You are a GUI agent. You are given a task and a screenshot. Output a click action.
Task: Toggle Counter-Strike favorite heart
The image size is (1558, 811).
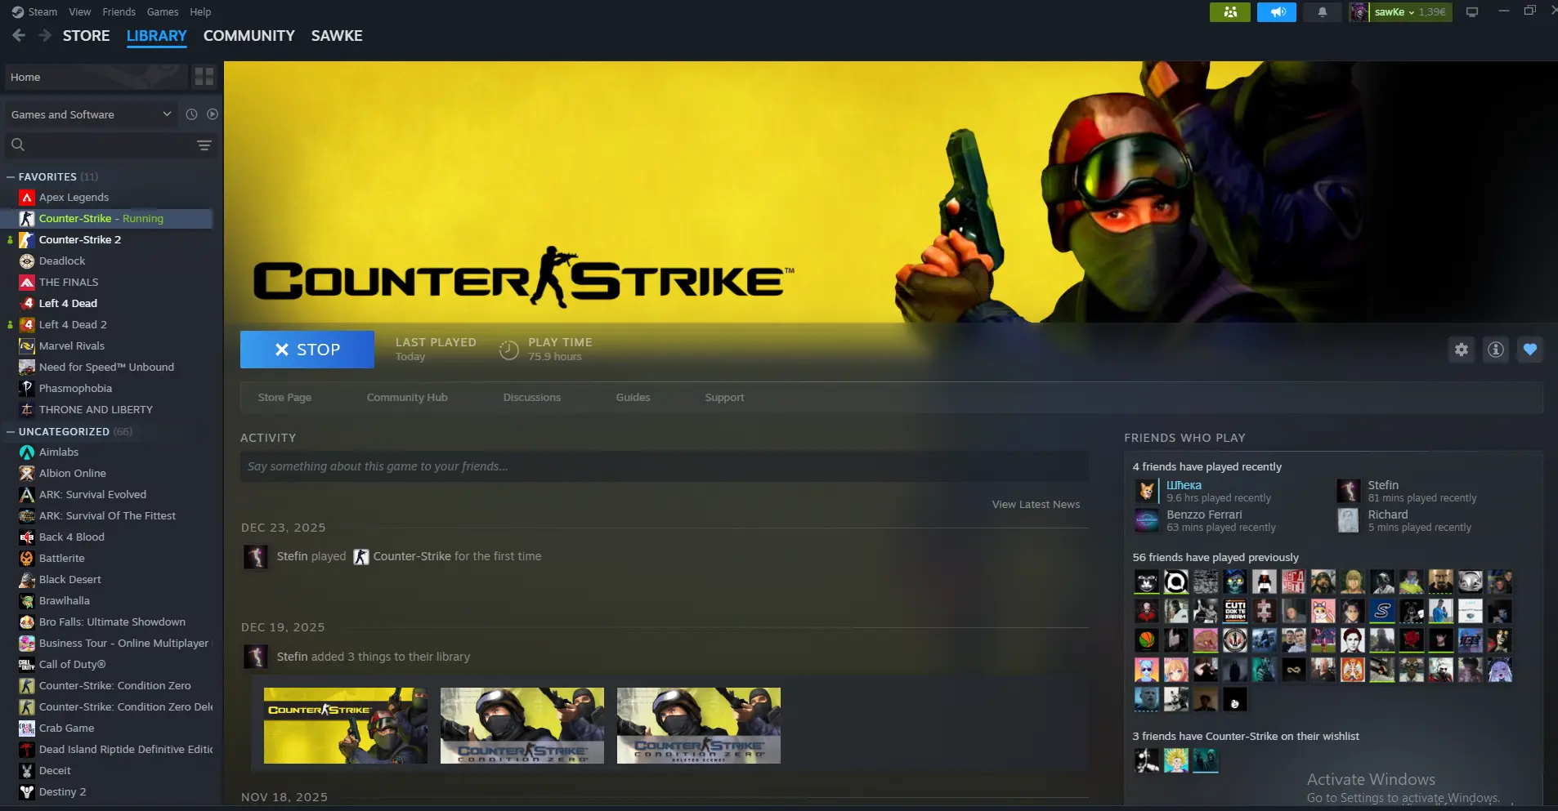(x=1530, y=350)
